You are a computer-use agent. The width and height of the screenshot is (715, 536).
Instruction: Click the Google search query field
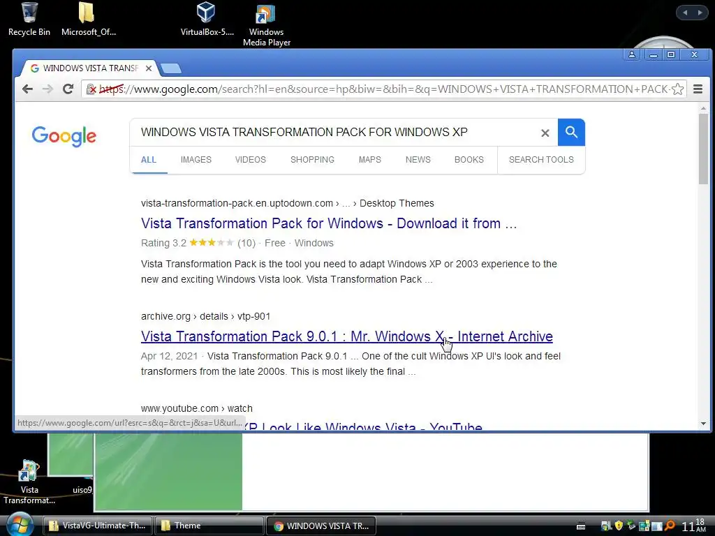337,132
